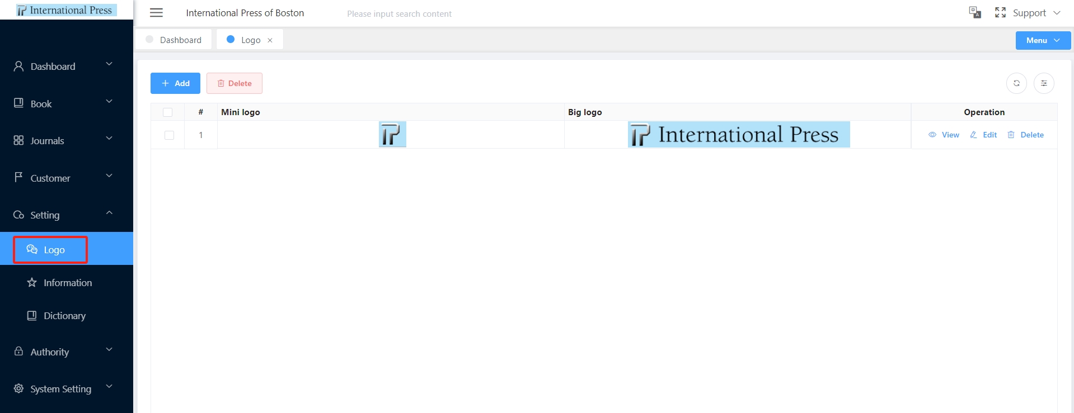Image resolution: width=1074 pixels, height=413 pixels.
Task: Click the hamburger menu collapse icon
Action: tap(156, 13)
